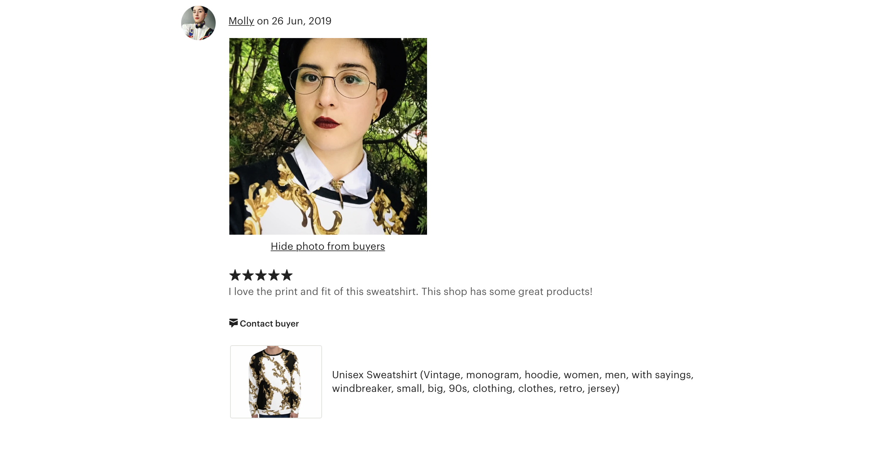
Task: Click the third rating star
Action: click(261, 275)
